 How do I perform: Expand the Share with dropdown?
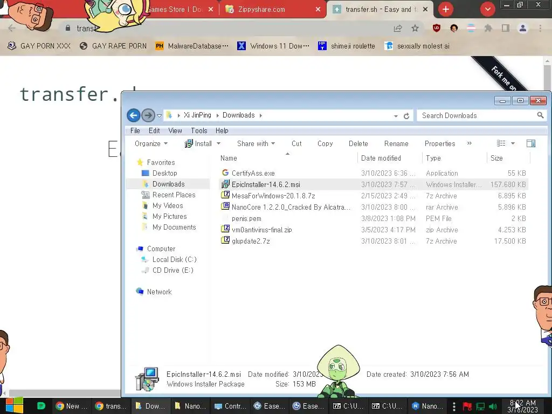click(256, 143)
